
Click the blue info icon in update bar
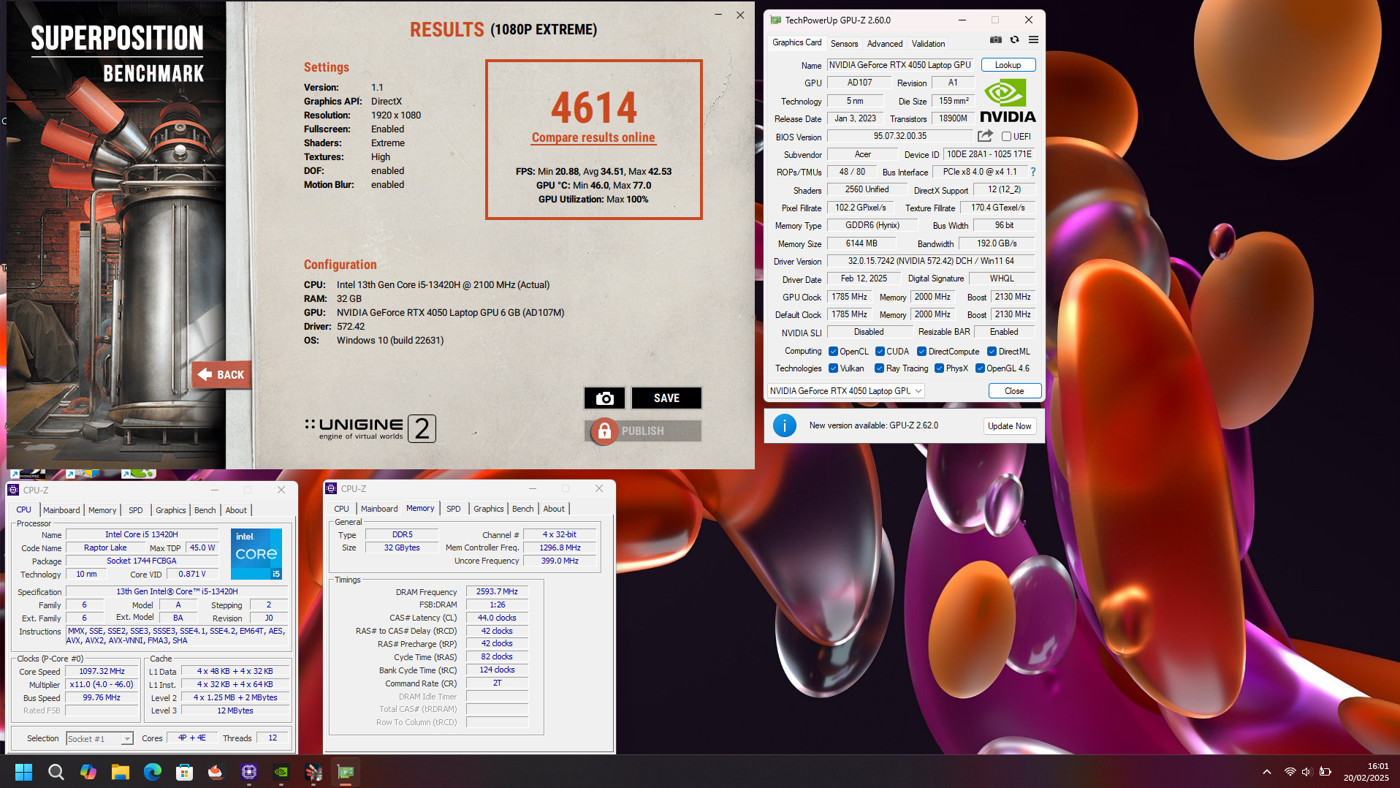[x=784, y=425]
